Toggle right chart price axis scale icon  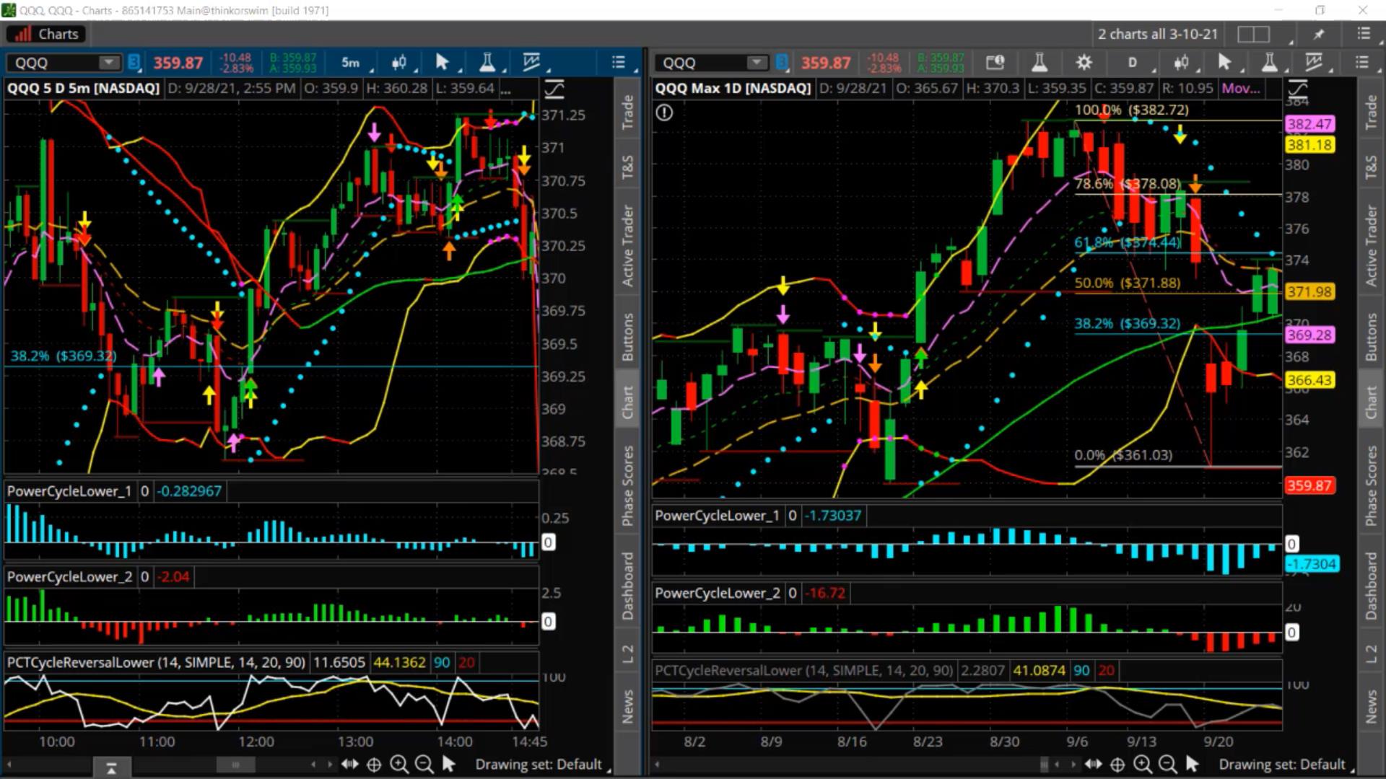(1297, 89)
